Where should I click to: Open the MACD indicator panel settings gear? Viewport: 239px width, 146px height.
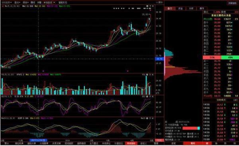(147, 118)
